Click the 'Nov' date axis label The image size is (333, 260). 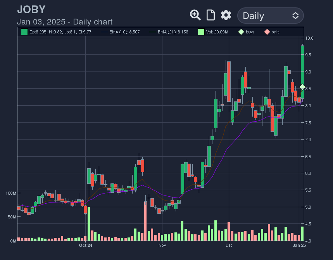tap(162, 245)
